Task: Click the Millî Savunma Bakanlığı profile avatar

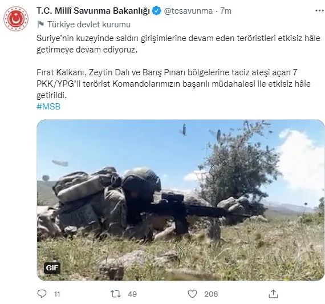Action: click(16, 19)
